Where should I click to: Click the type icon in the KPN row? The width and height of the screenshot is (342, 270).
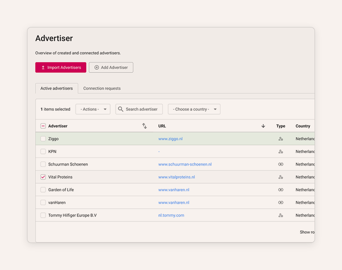point(281,152)
